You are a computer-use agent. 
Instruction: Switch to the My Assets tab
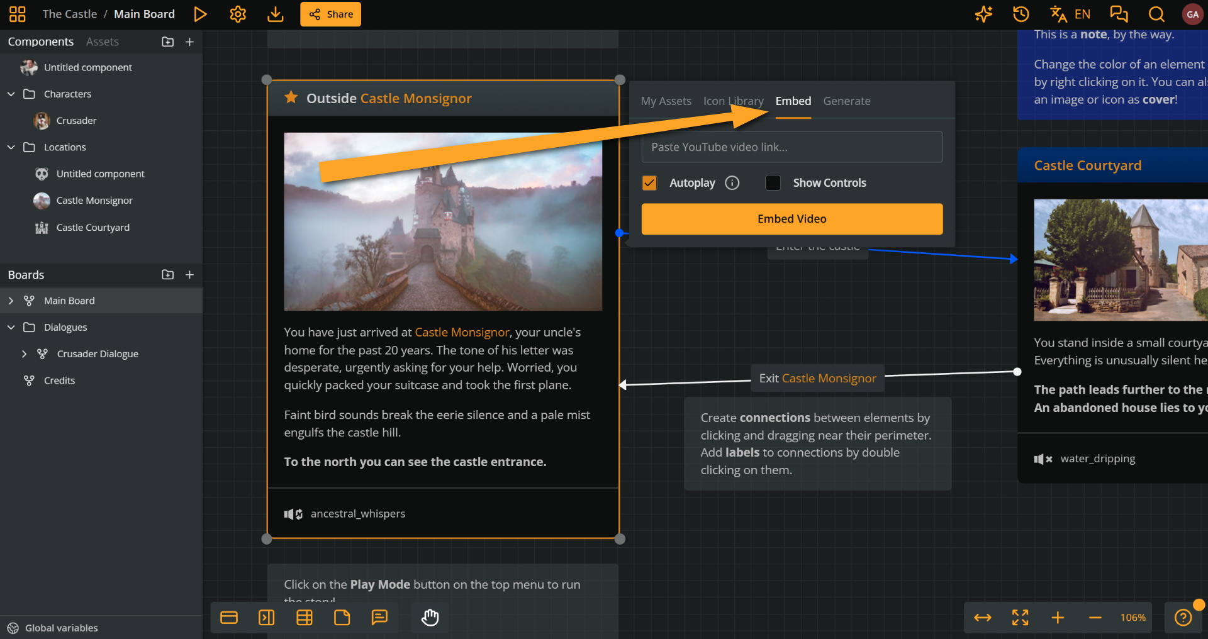click(666, 101)
